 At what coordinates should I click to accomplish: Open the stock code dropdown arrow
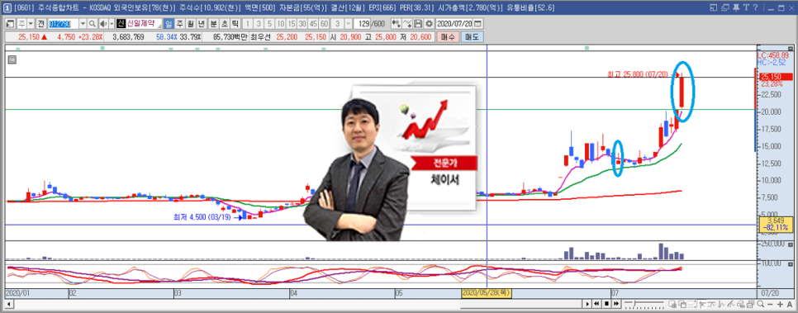point(83,24)
